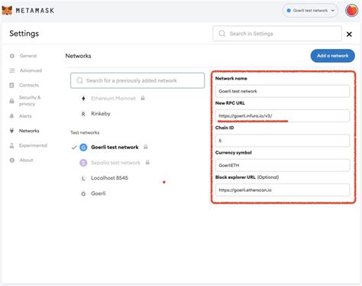
Task: Click the green checkmark by Goerli test network
Action: coord(74,148)
